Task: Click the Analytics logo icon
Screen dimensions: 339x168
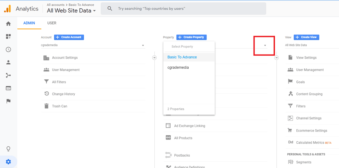Action: (8, 9)
